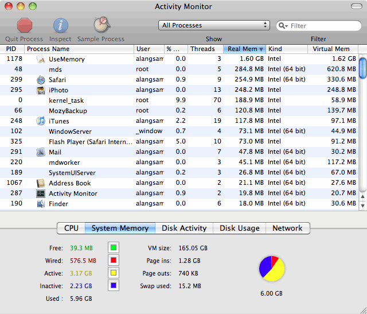The image size is (367, 314).
Task: Click the green Free memory color swatch
Action: [114, 247]
